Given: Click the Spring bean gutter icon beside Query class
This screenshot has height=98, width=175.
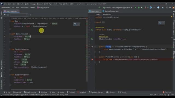Looking at the screenshot, I should tap(92, 30).
